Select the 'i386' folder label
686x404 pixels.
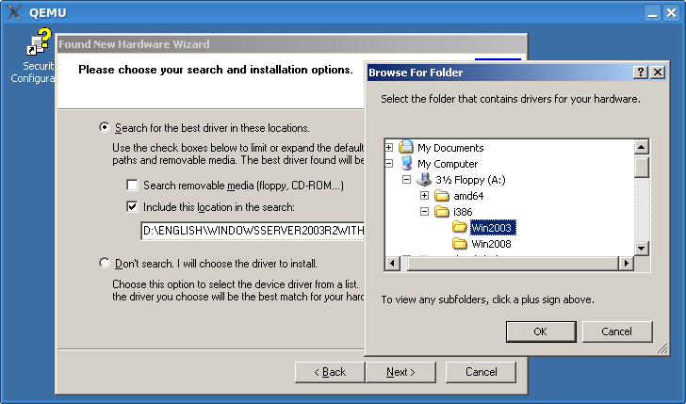[463, 212]
